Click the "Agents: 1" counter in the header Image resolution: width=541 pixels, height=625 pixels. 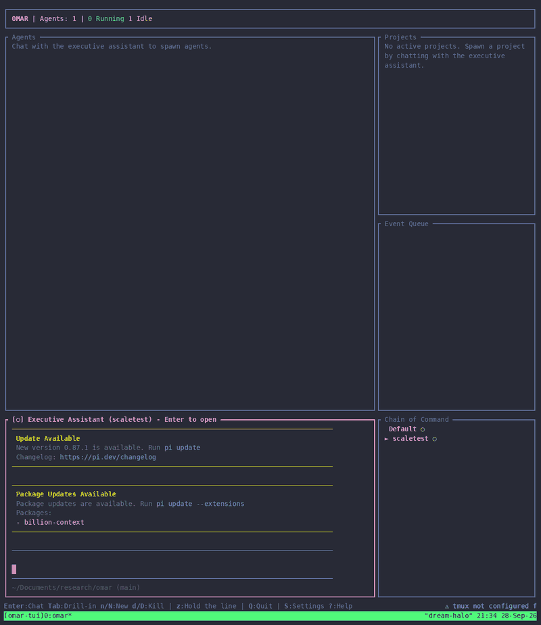(x=57, y=19)
